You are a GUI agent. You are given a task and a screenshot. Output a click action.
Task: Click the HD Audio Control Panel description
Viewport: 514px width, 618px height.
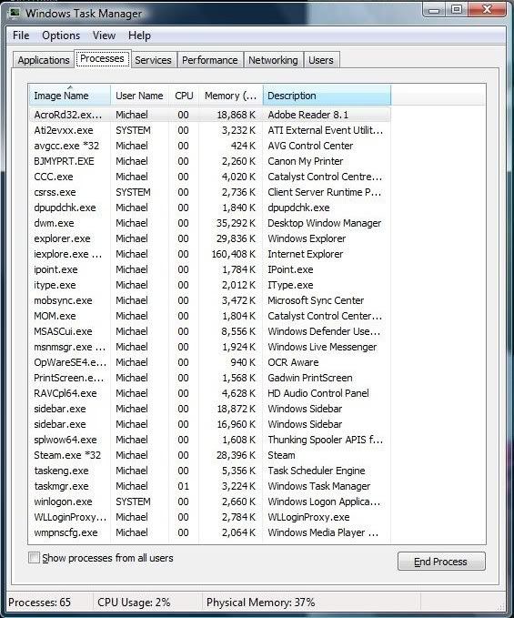[x=318, y=393]
